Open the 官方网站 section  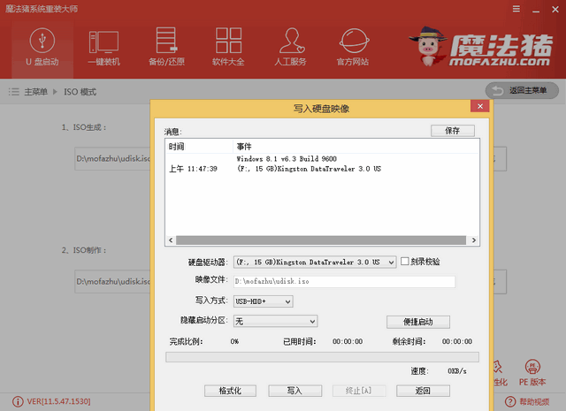click(354, 47)
